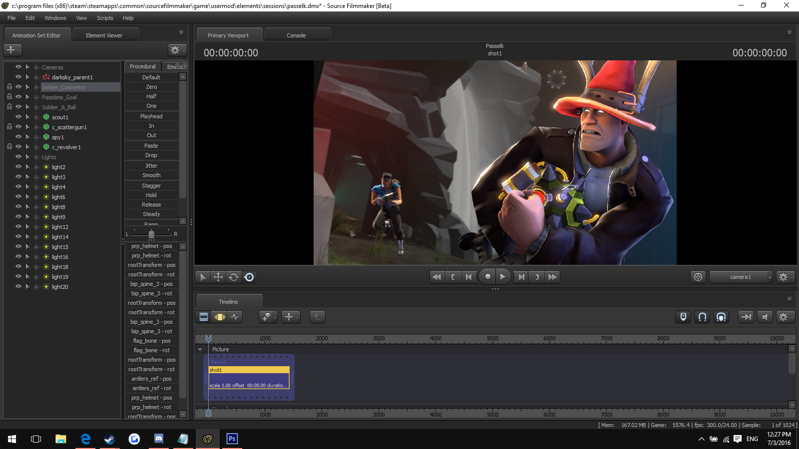Open the Scripts menu
Image resolution: width=799 pixels, height=449 pixels.
click(x=105, y=18)
